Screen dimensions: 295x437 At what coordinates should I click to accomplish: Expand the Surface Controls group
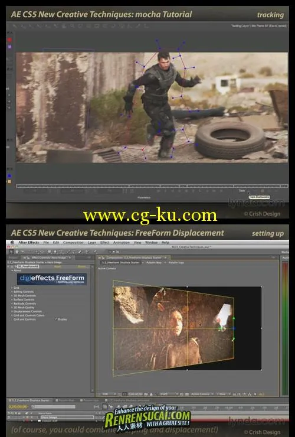pyautogui.click(x=12, y=299)
